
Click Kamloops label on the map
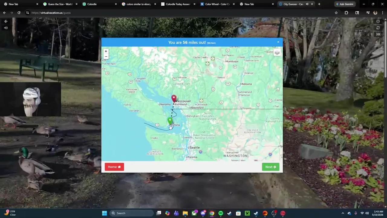point(233,61)
